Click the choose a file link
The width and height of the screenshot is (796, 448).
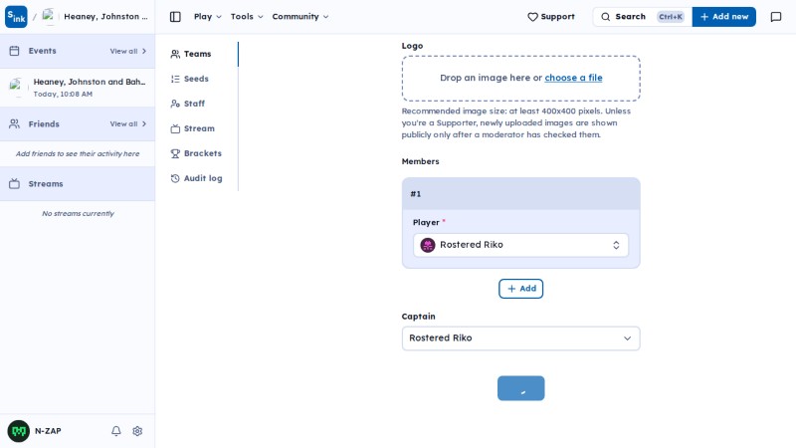[573, 78]
